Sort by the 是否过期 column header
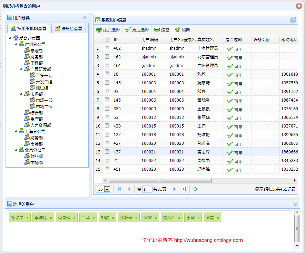The height and width of the screenshot is (254, 305). [237, 39]
